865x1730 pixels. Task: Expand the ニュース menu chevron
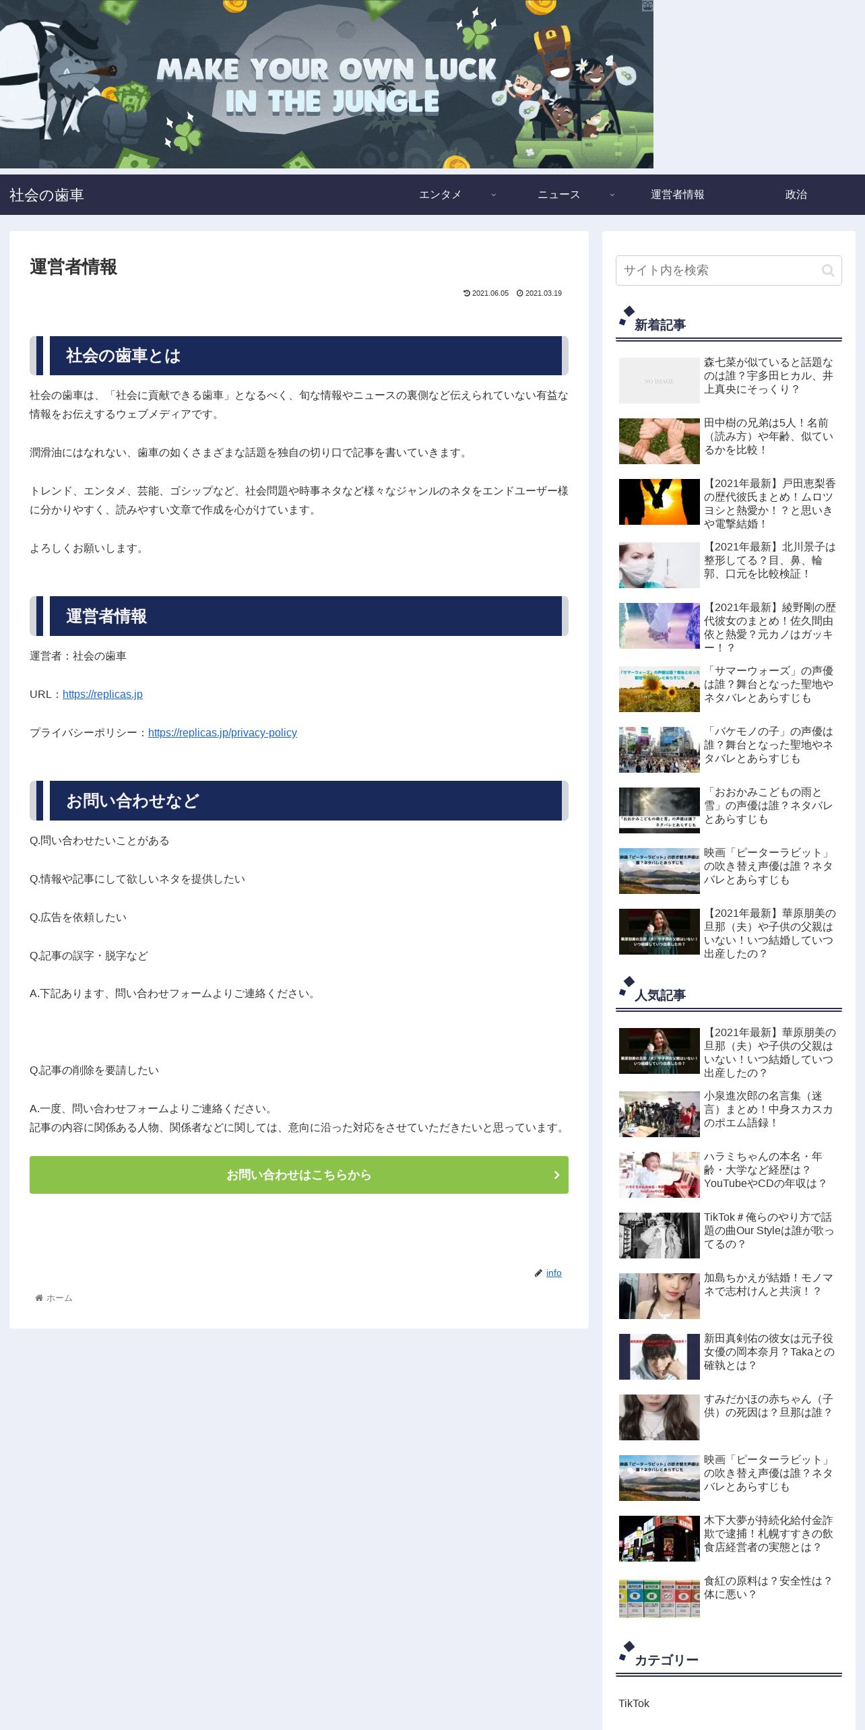coord(612,195)
